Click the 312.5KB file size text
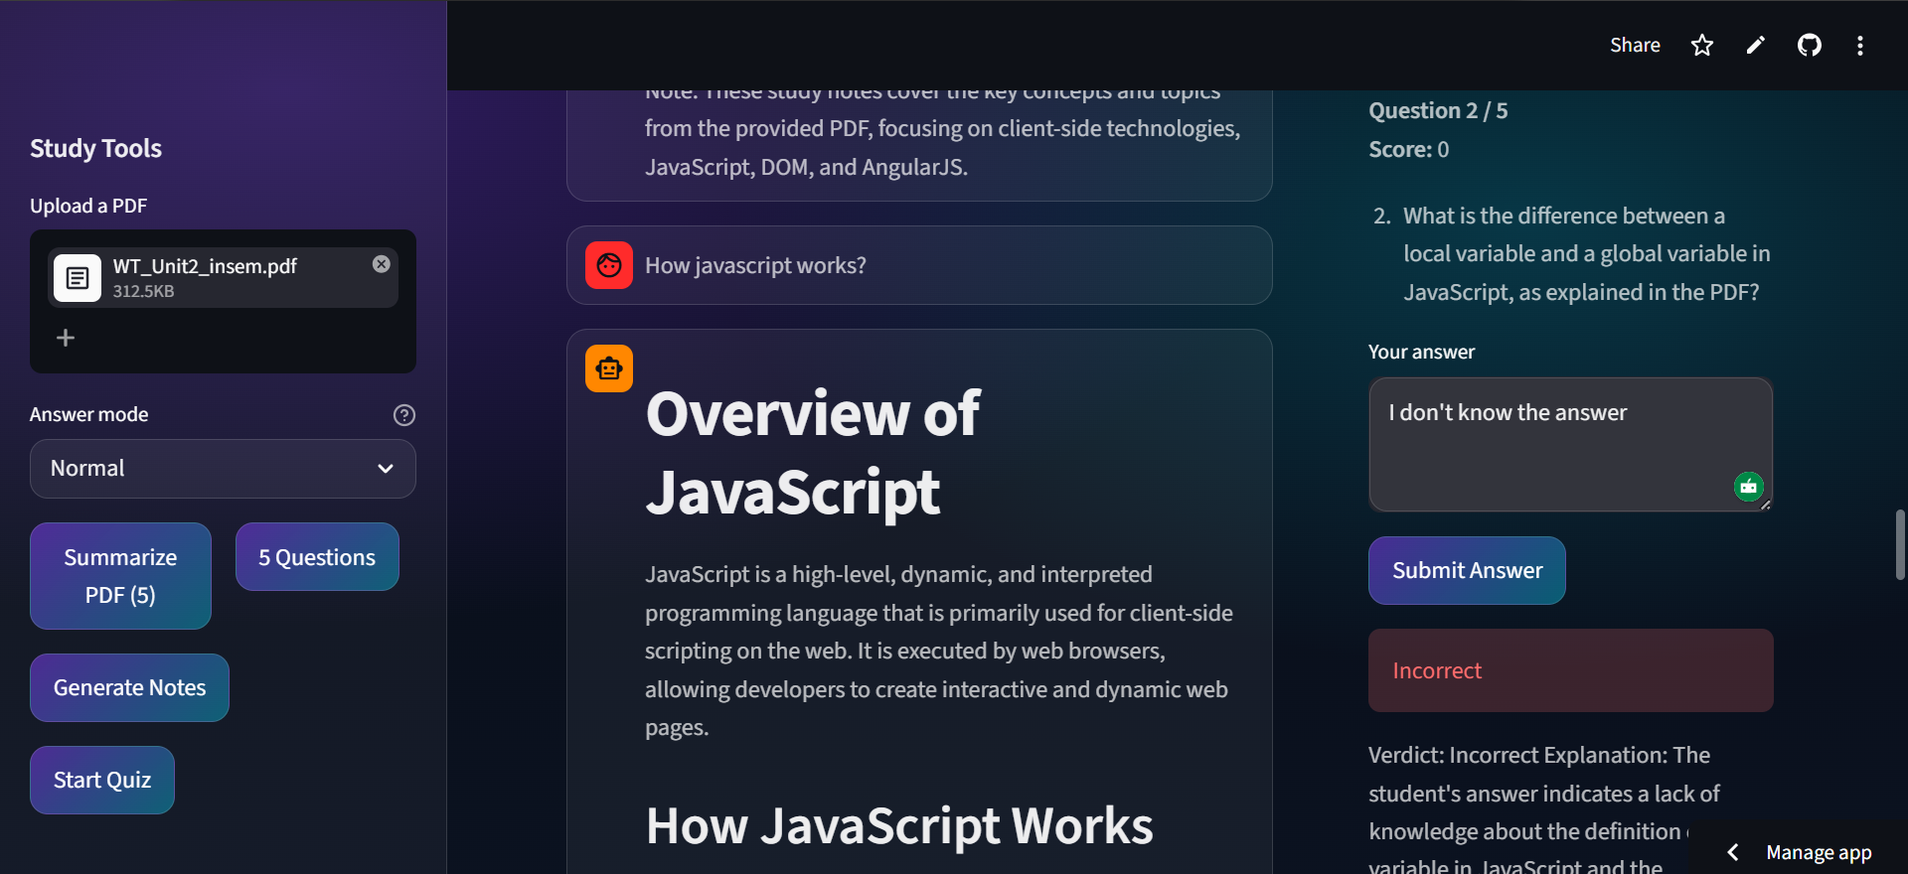 [x=143, y=291]
